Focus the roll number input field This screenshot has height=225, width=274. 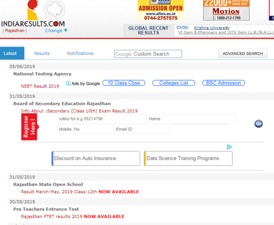point(101,119)
